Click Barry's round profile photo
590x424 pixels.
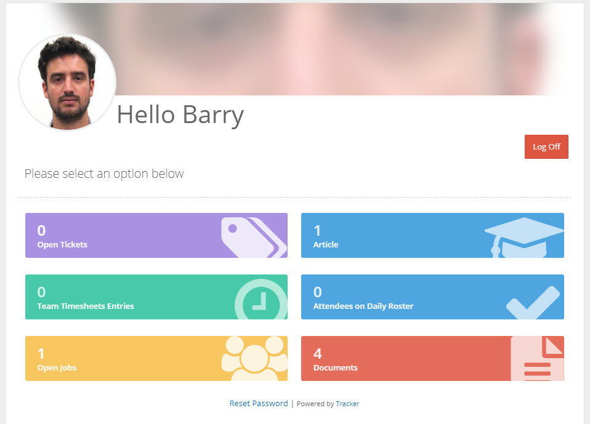coord(67,82)
